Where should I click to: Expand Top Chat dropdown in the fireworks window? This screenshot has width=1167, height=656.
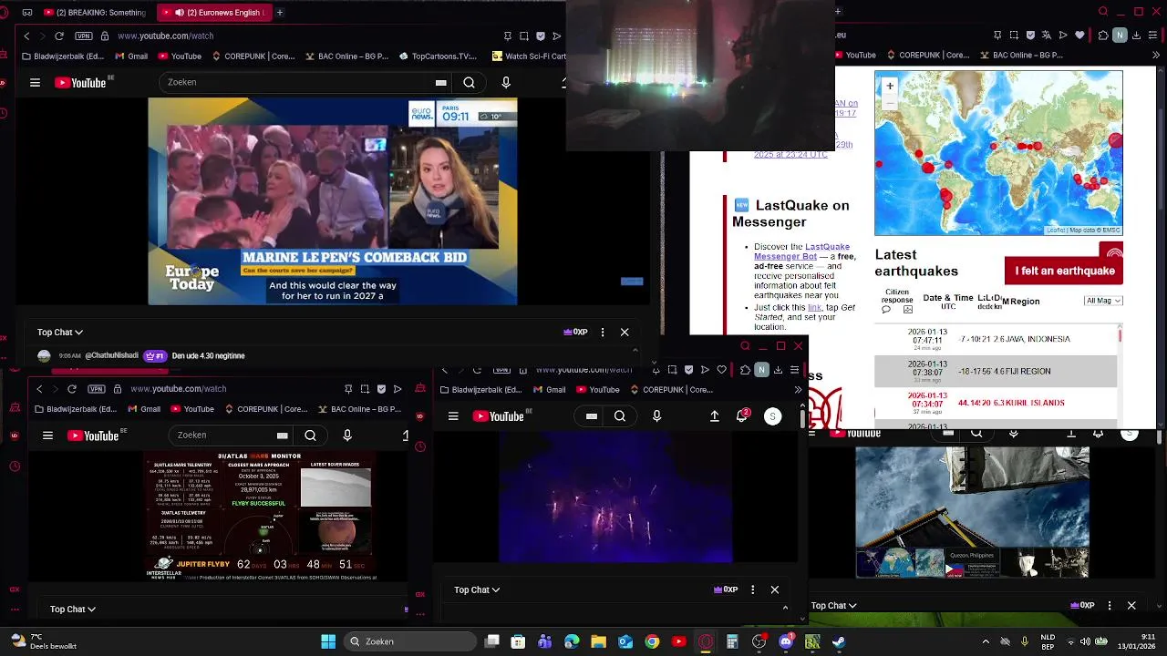click(x=477, y=590)
